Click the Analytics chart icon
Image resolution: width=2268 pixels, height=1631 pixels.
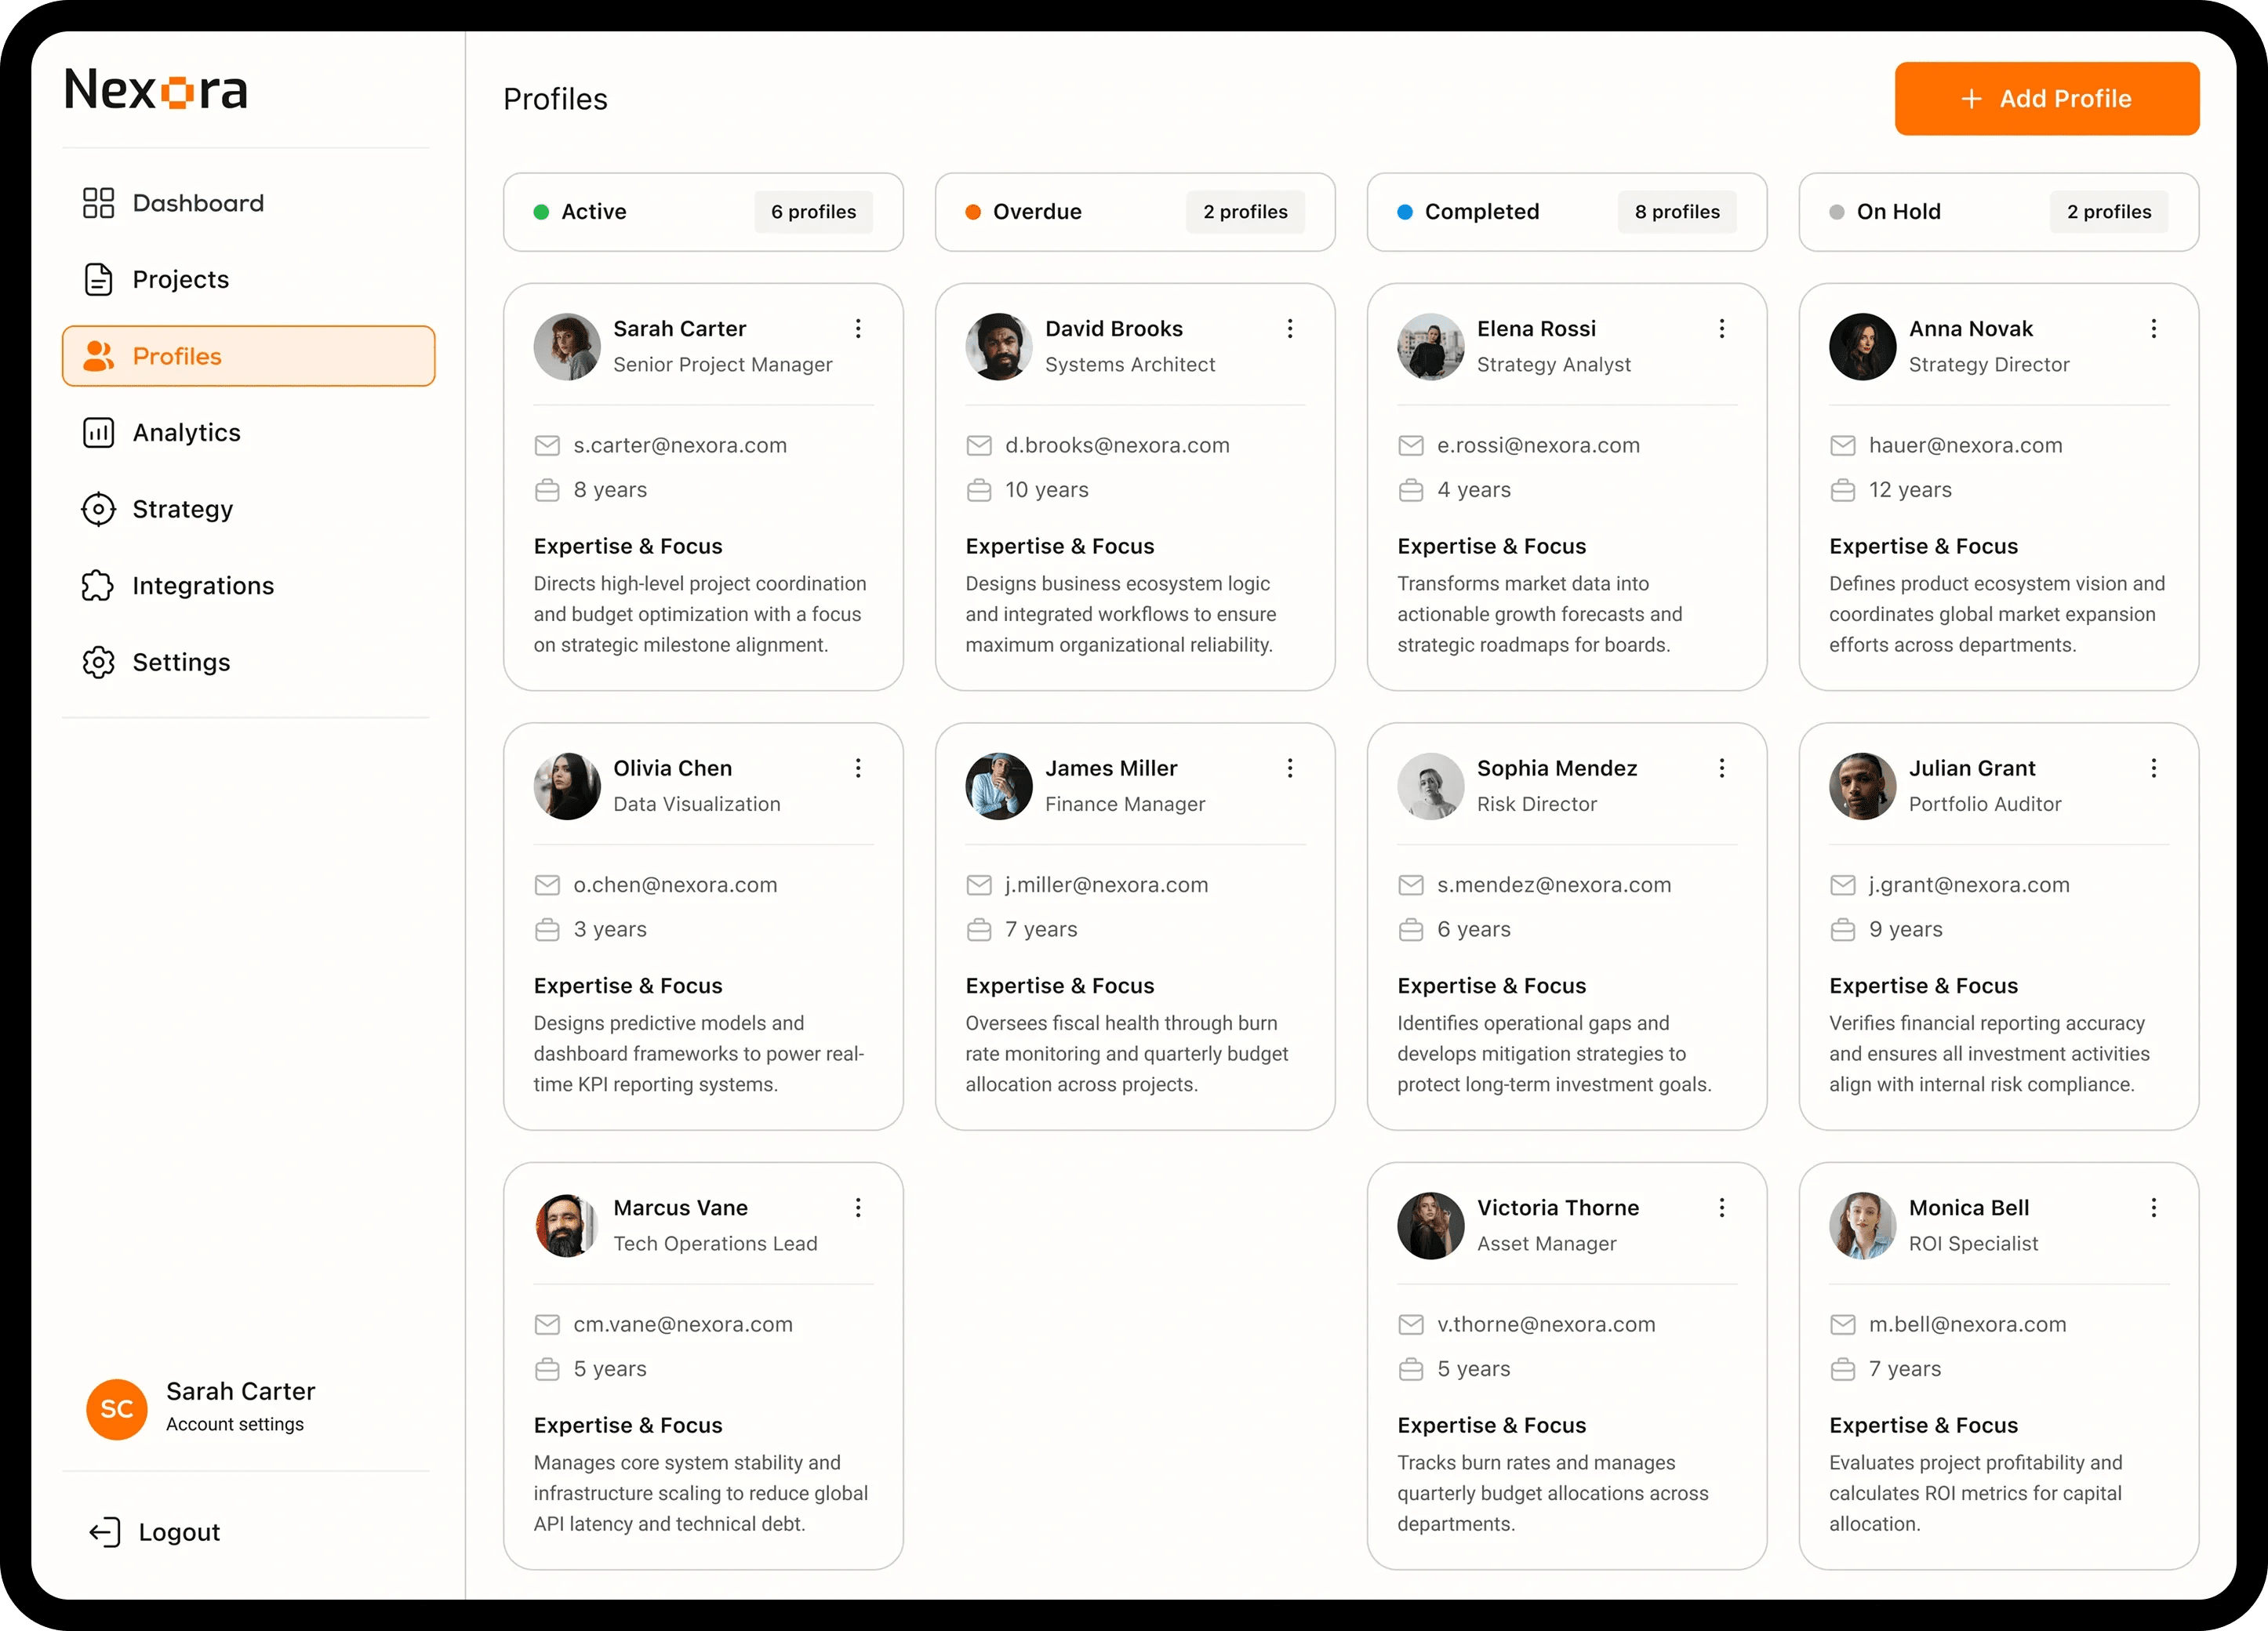[x=98, y=433]
